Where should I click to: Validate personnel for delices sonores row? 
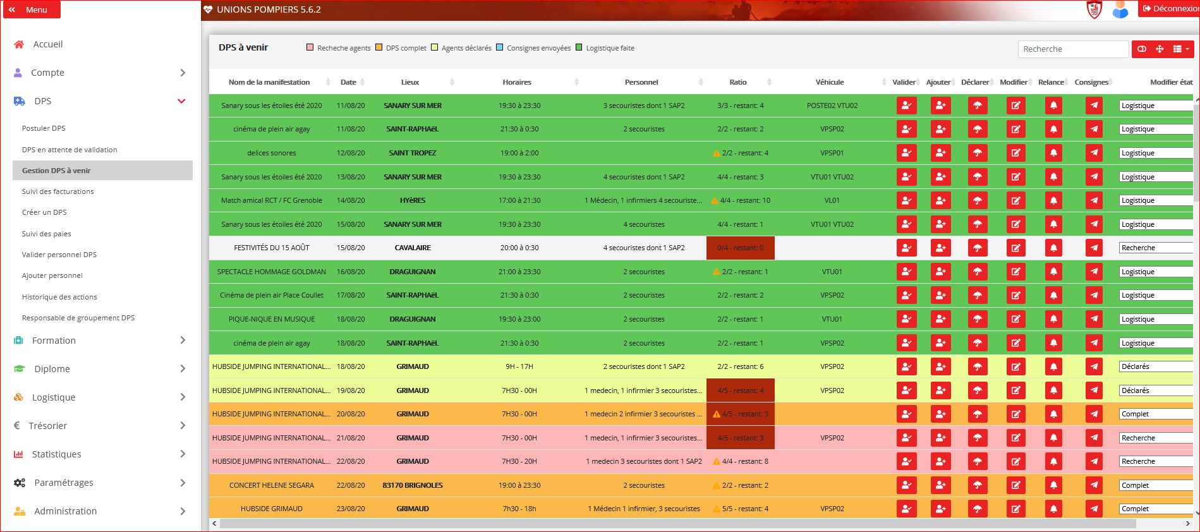[x=907, y=153]
